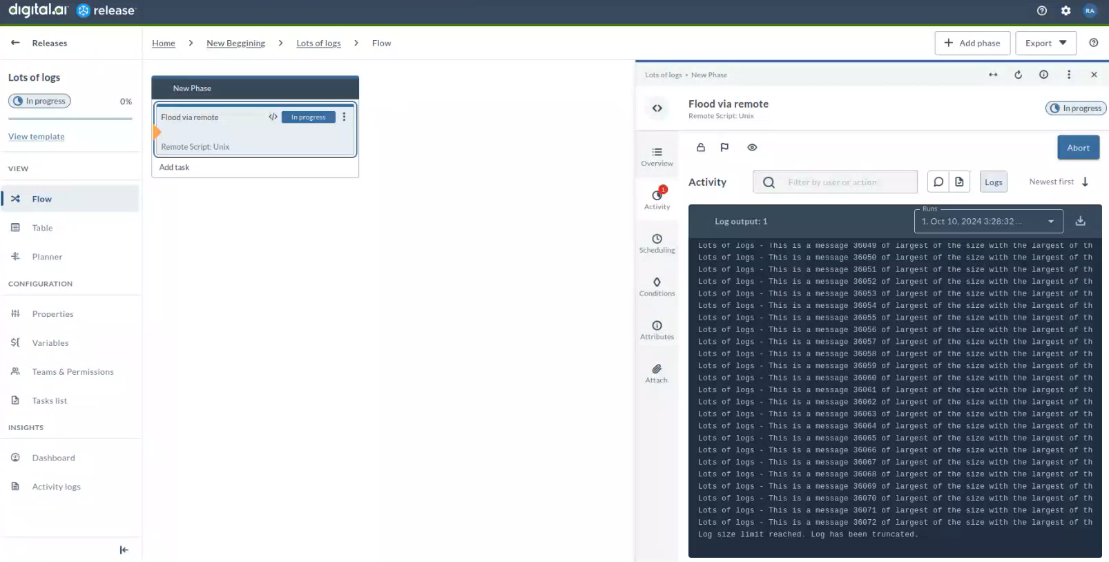Open the Activity tab in drawer

[657, 199]
